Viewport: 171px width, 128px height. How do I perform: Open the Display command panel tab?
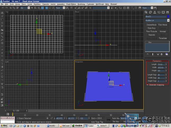pos(163,12)
